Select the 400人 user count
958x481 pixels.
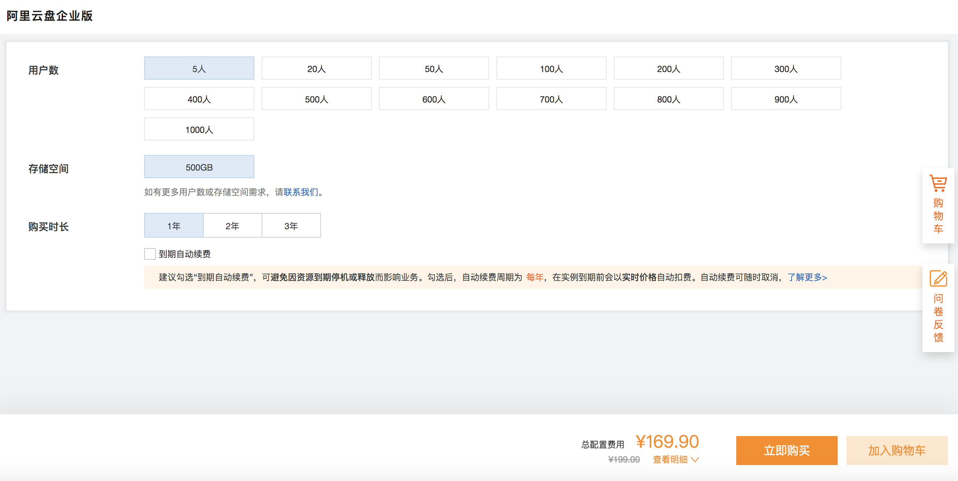(x=199, y=99)
